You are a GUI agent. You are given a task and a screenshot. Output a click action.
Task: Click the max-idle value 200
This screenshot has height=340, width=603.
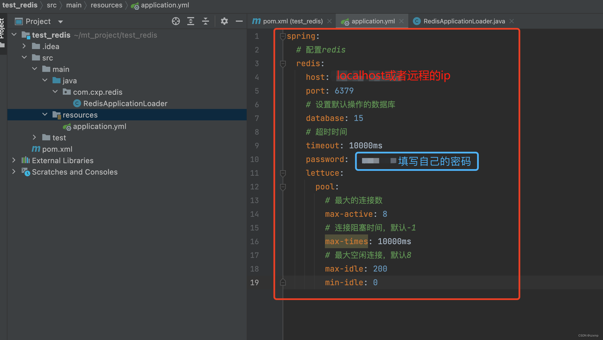[x=380, y=269]
